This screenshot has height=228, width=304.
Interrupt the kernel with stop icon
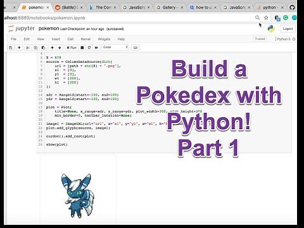click(82, 47)
